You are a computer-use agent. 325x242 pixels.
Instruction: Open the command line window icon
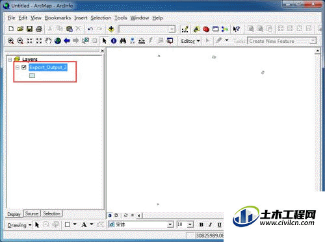pyautogui.click(x=215, y=29)
